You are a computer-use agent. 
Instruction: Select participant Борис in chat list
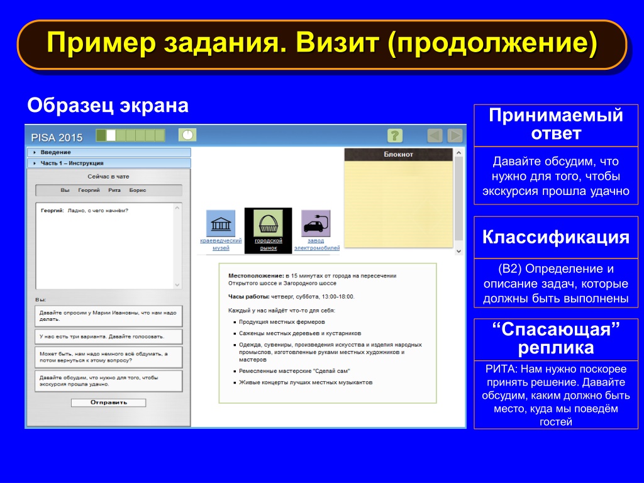coord(138,190)
